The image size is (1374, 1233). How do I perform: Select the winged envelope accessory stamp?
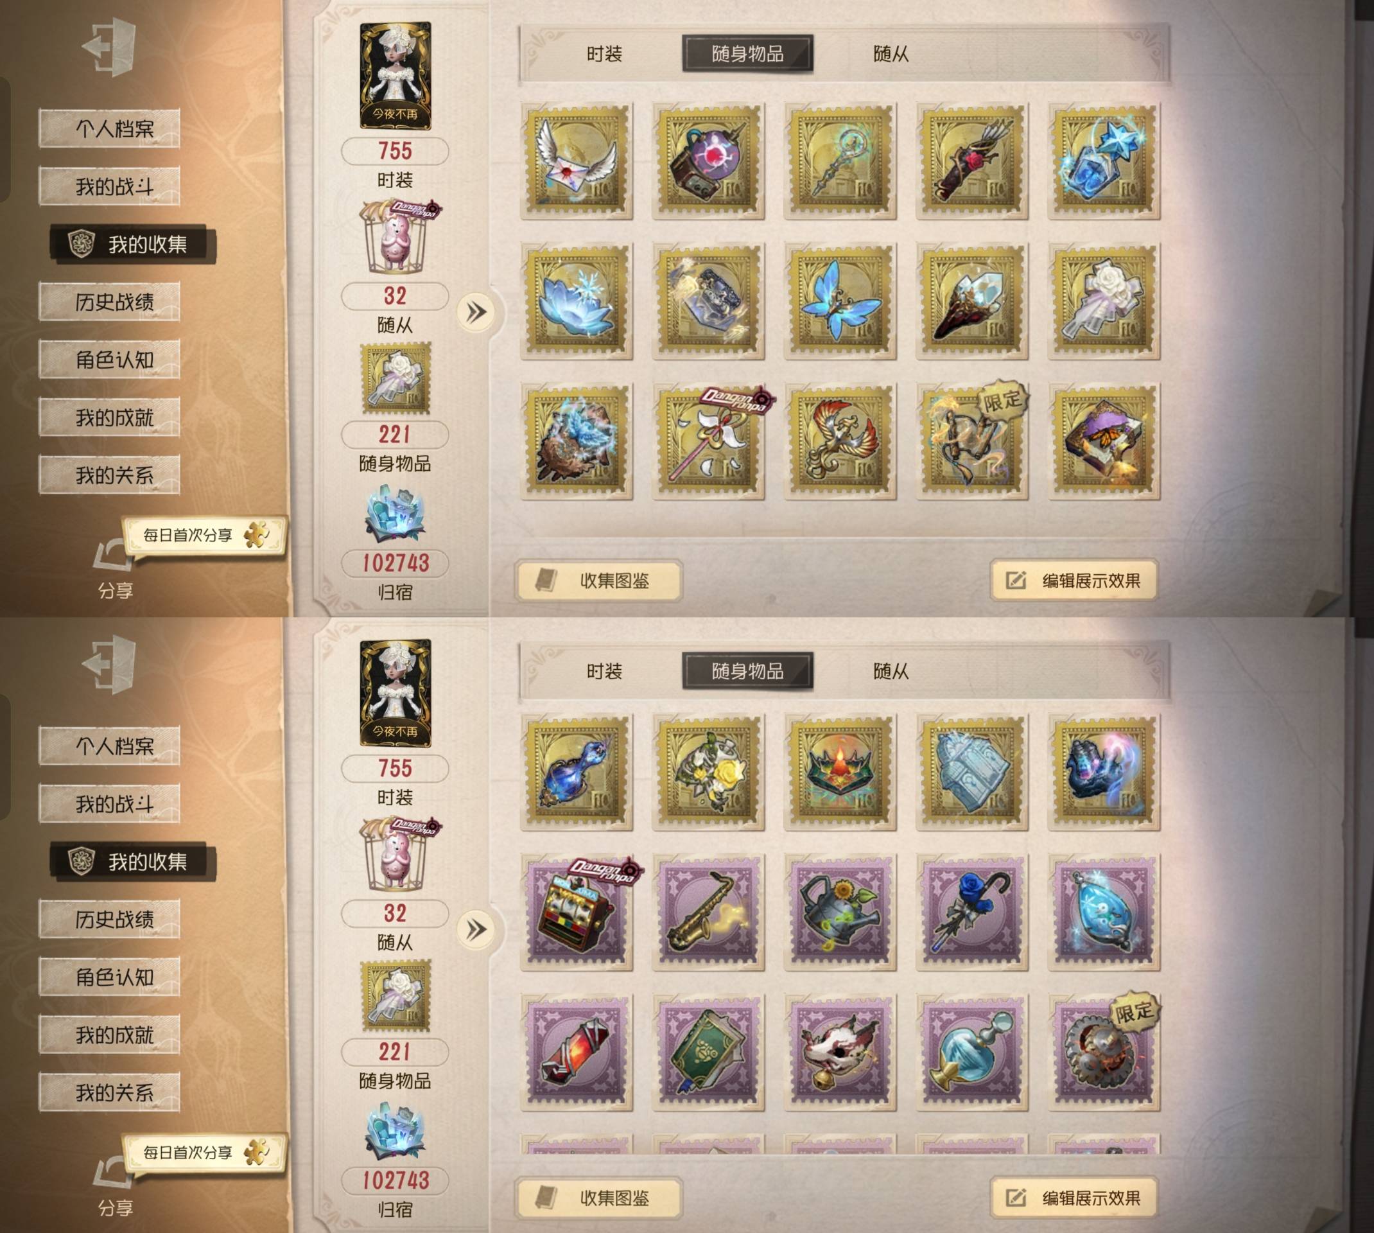click(x=577, y=161)
